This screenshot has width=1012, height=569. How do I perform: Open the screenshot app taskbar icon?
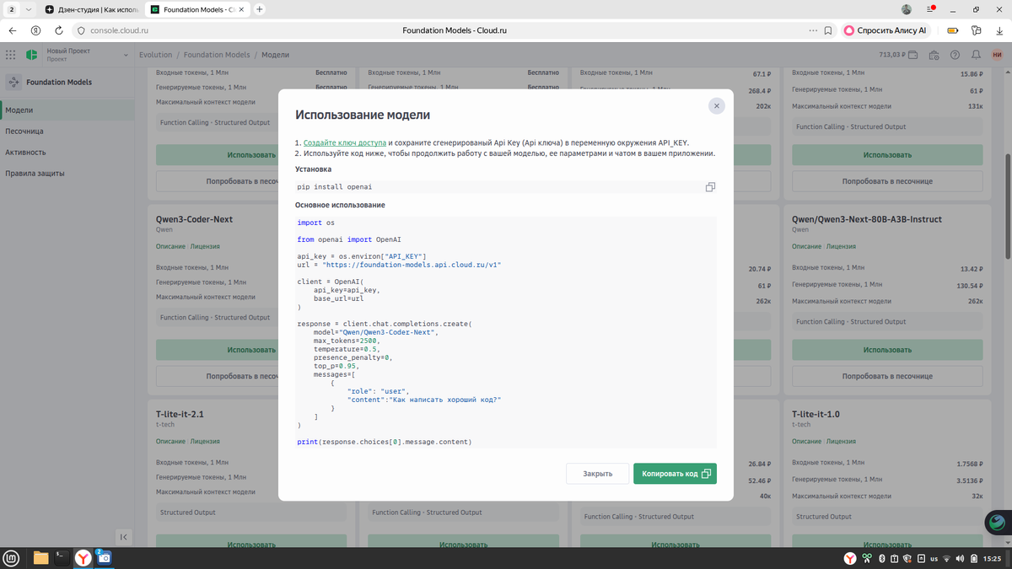click(103, 558)
